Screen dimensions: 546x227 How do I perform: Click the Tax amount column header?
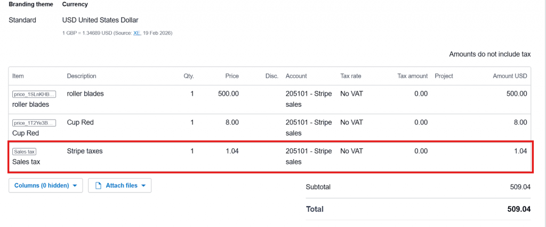pyautogui.click(x=412, y=76)
